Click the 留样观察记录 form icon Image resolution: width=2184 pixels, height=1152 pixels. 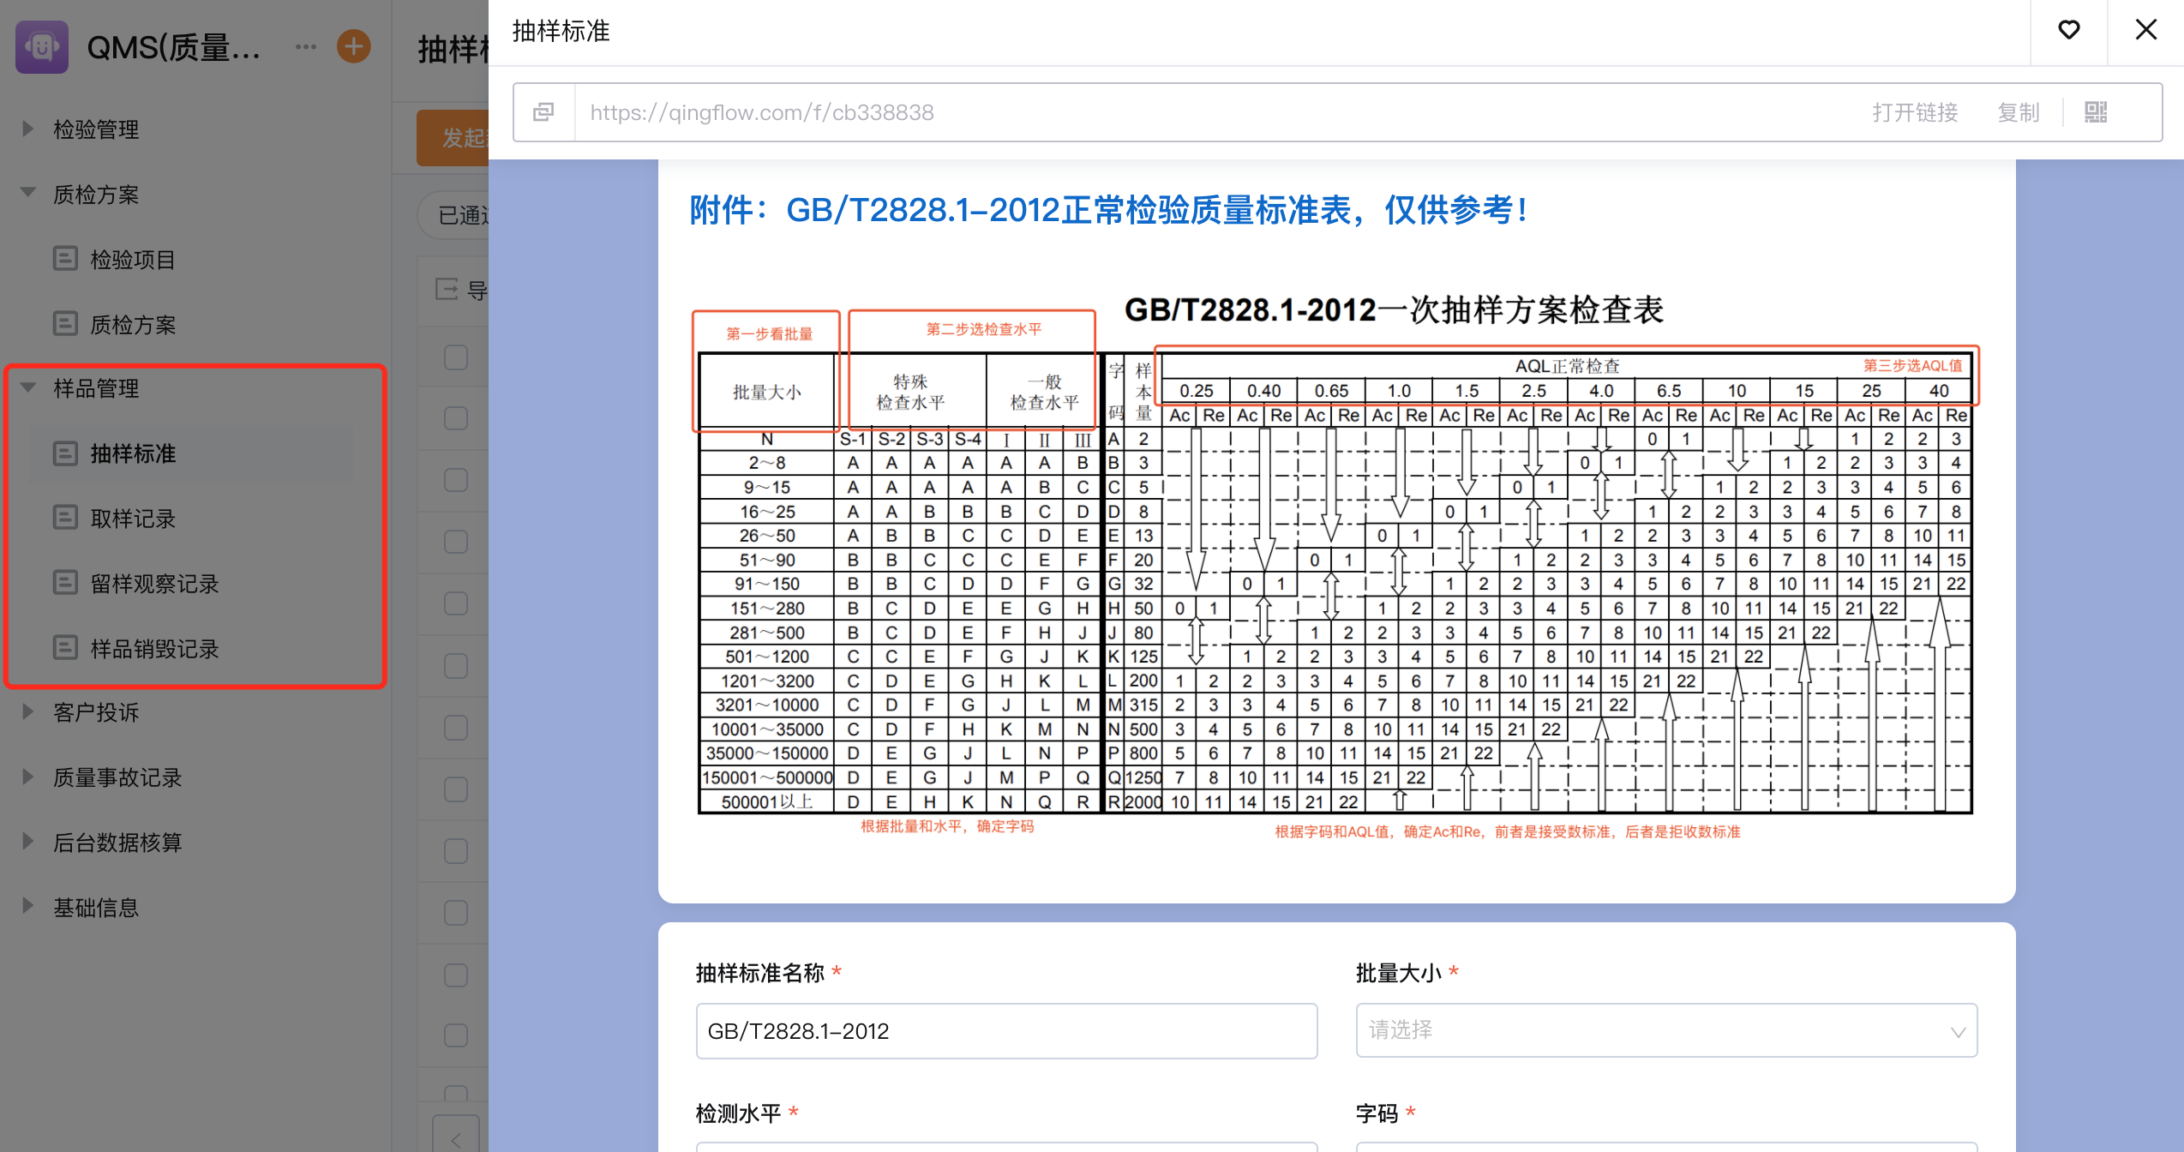(x=65, y=583)
